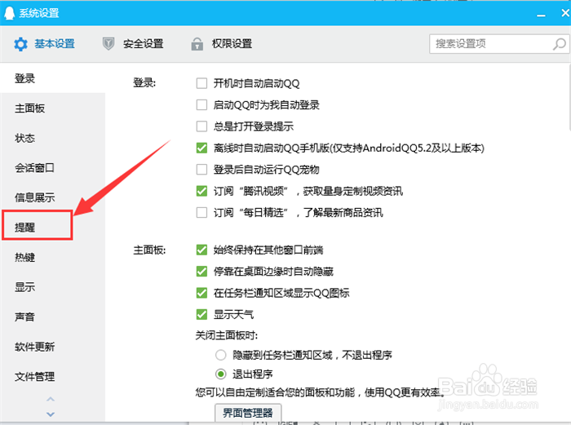Minimize the 系统设置 window

pos(541,15)
